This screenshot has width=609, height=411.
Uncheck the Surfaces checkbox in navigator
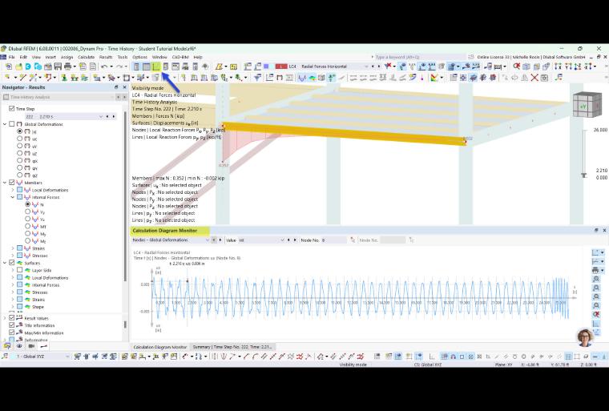point(12,263)
